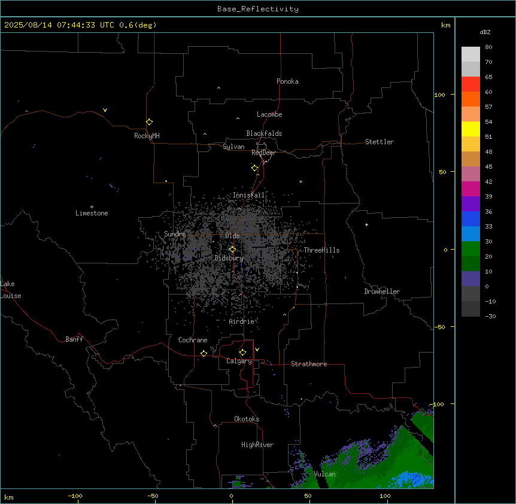Image resolution: width=516 pixels, height=504 pixels.
Task: Click the yellow V marker east of Calgary
Action: (257, 350)
